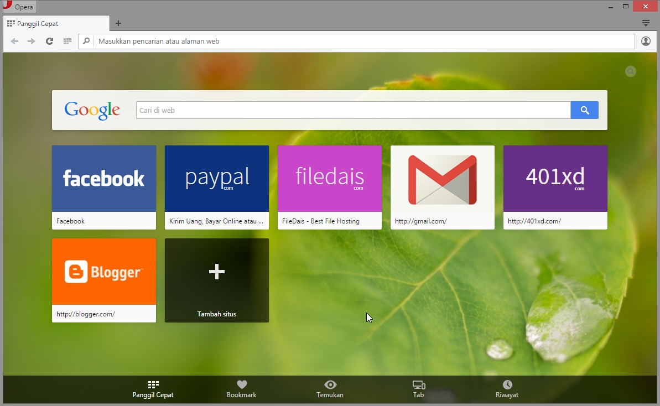Open the Bookmark section at the bottom
660x406 pixels.
point(241,388)
